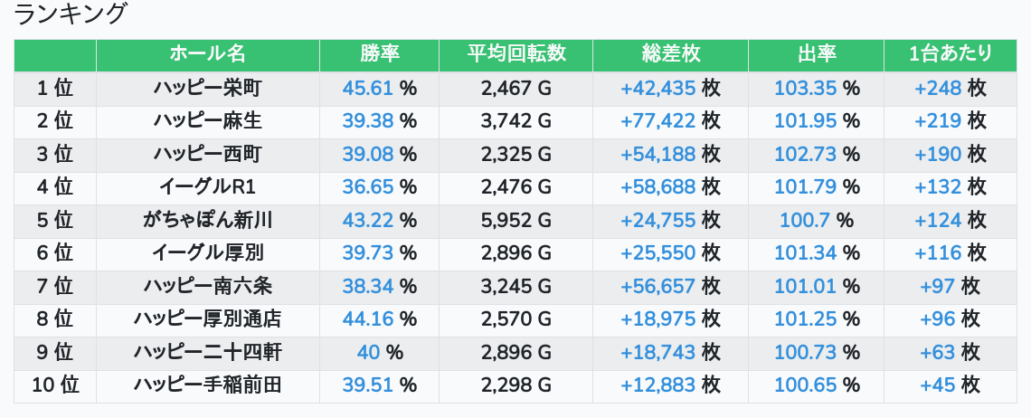Click the 勝率 column header
The width and height of the screenshot is (1031, 418).
tap(379, 54)
